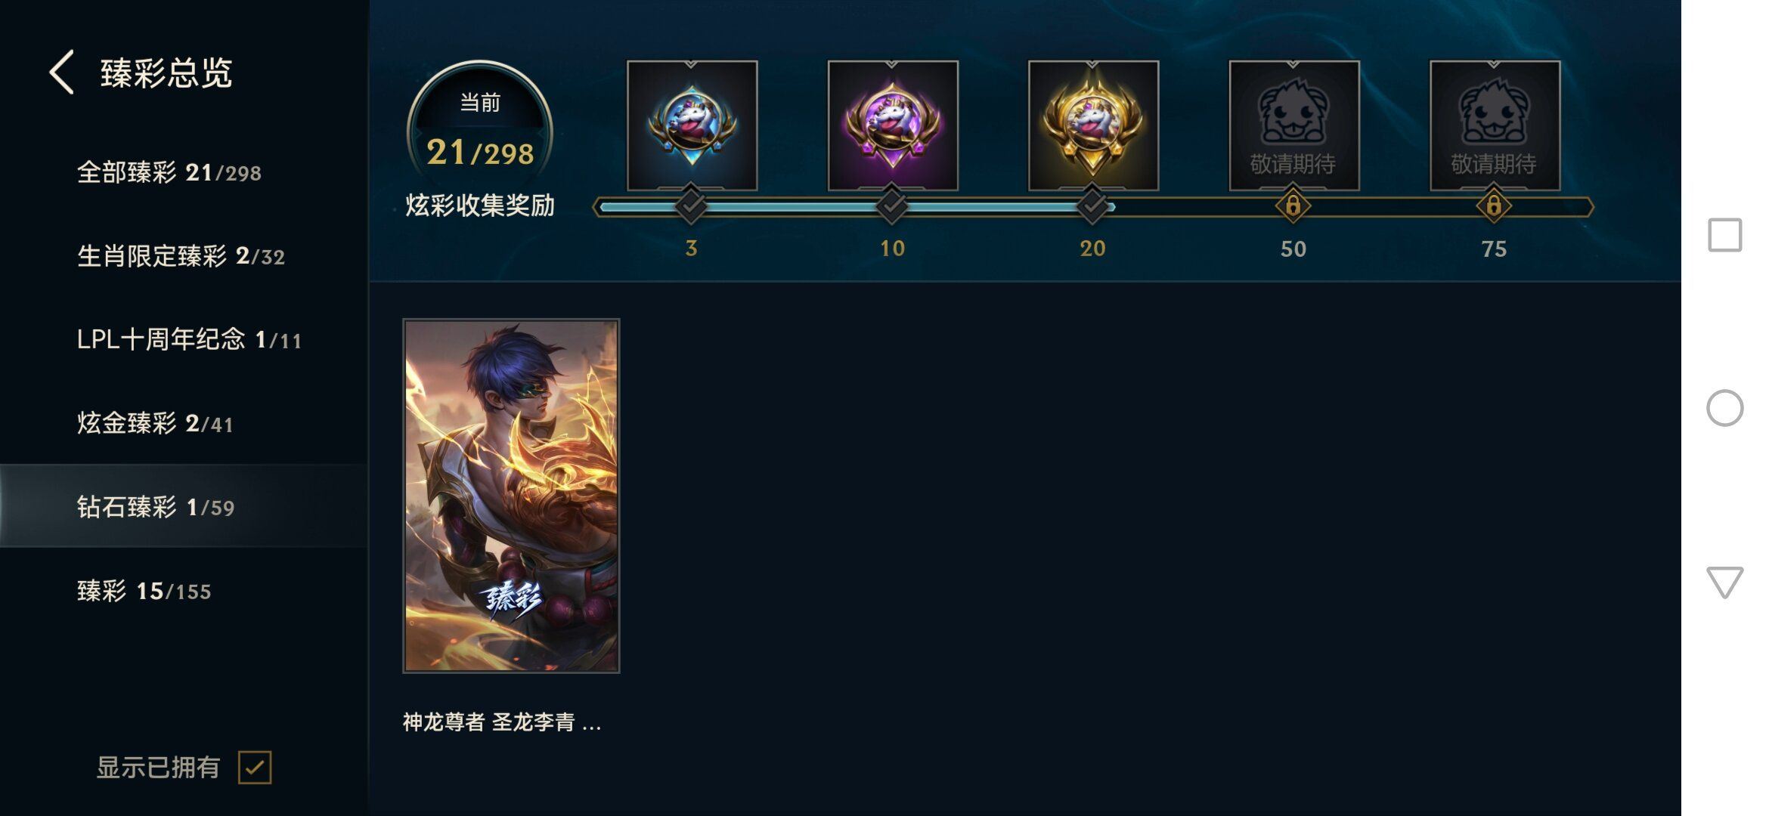This screenshot has width=1769, height=816.
Task: Toggle the 显示已拥有 checkbox
Action: pyautogui.click(x=255, y=768)
